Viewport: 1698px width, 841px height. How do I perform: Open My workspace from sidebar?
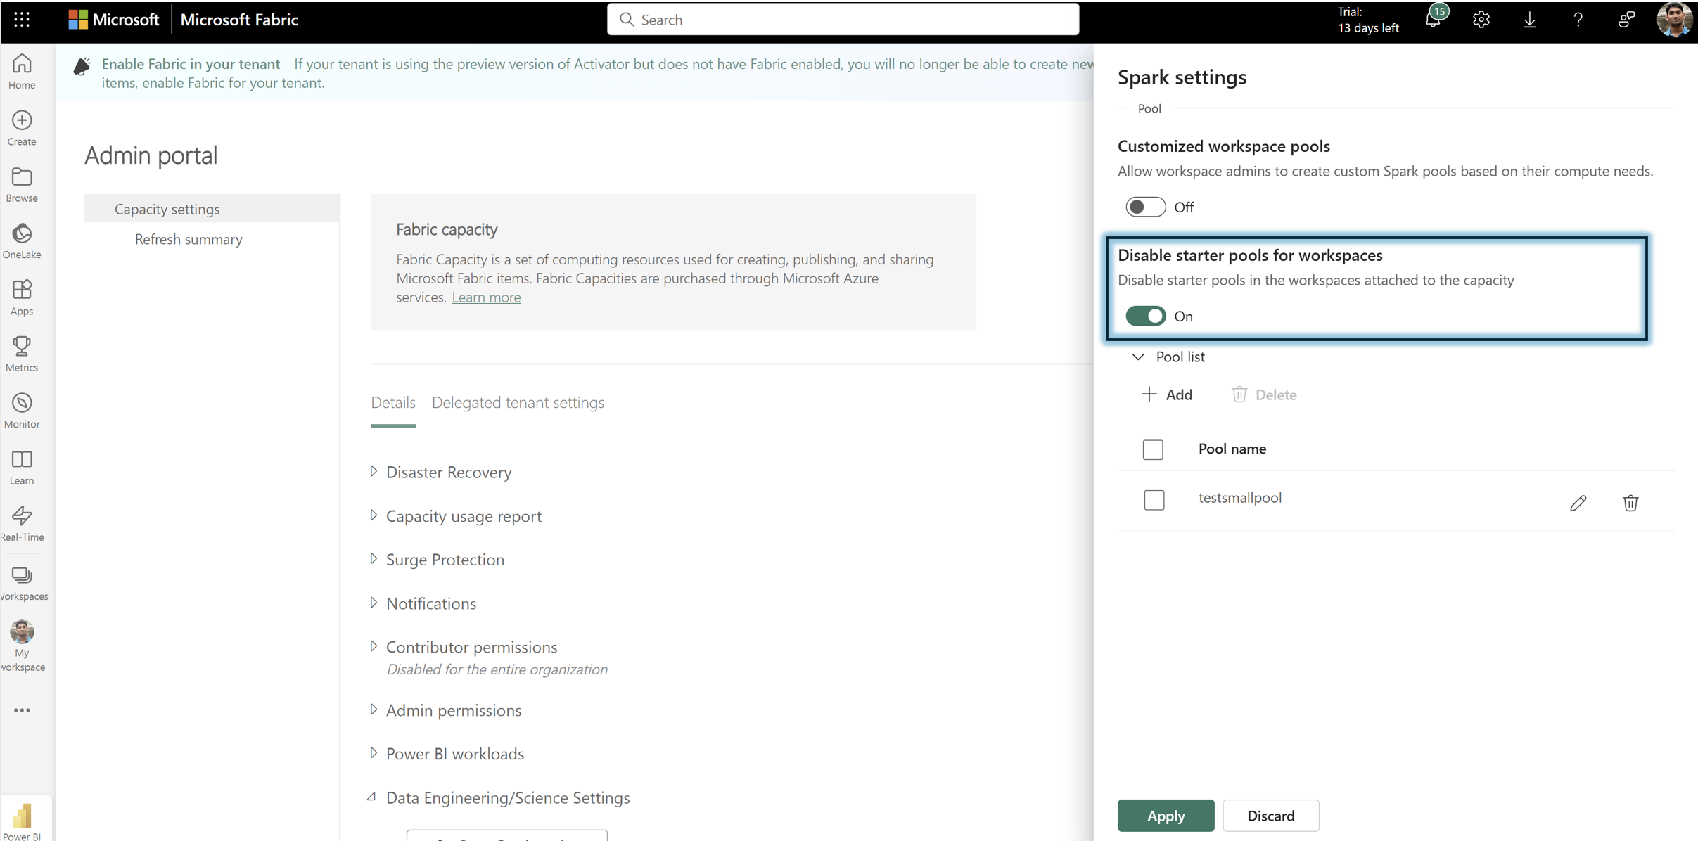pos(22,647)
